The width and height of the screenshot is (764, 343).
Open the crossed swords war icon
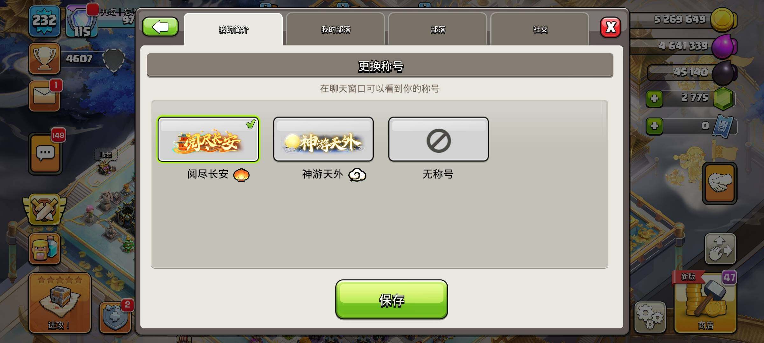[x=45, y=210]
